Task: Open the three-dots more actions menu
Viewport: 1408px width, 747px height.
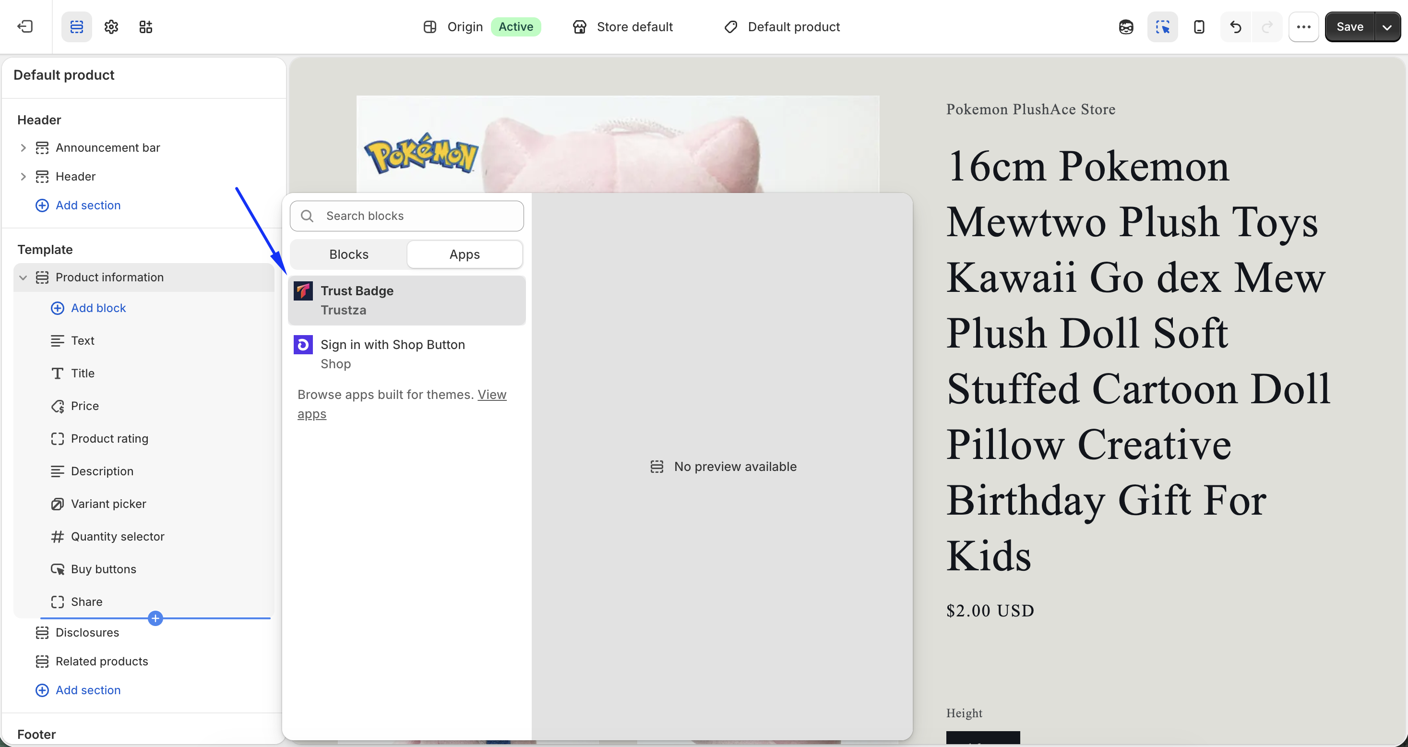Action: click(x=1303, y=27)
